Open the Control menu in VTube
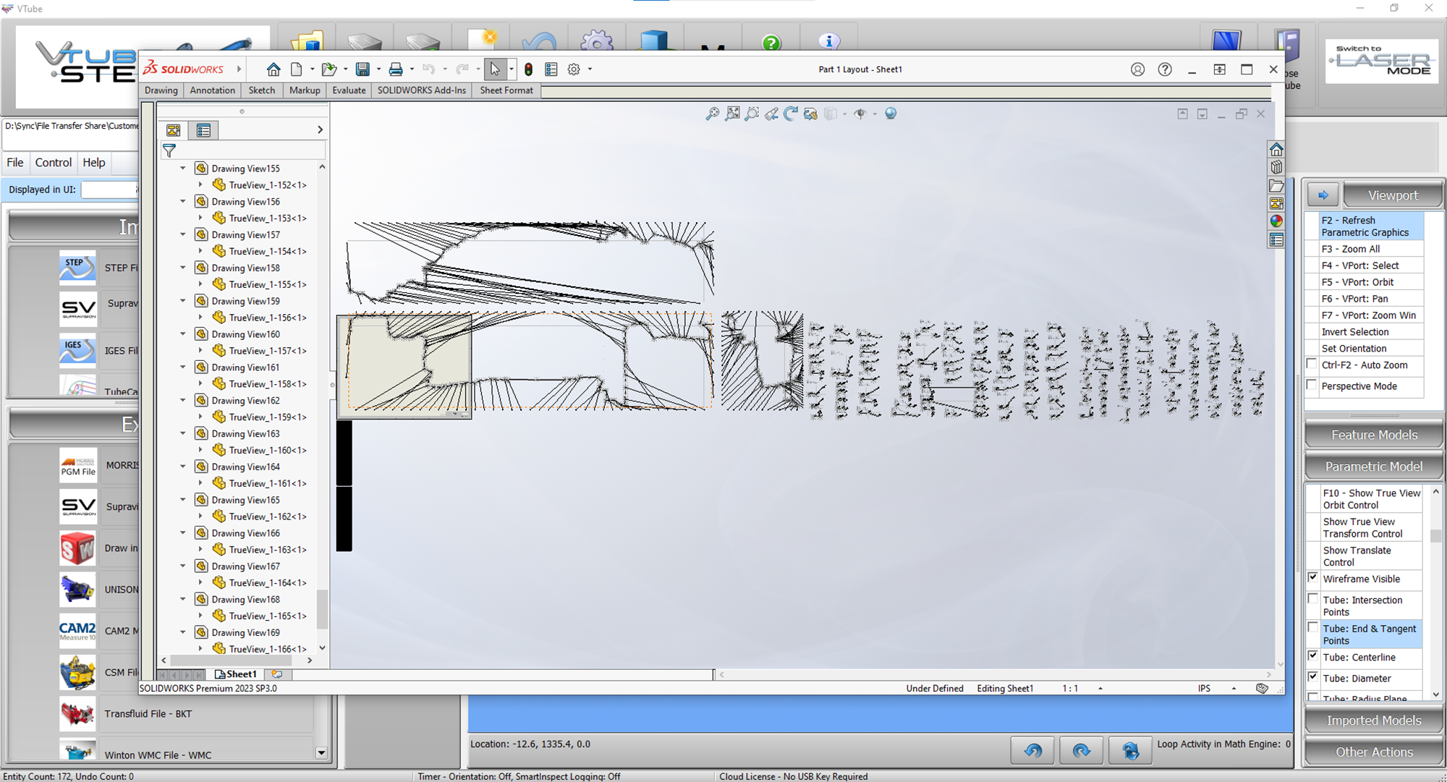 pos(54,163)
